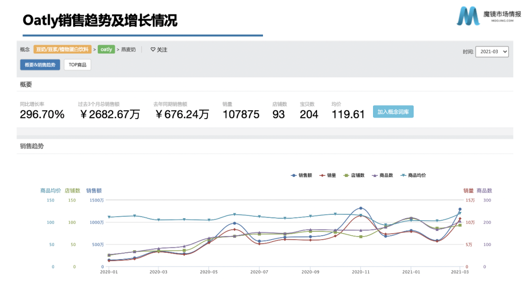The image size is (526, 296).
Task: Click the 2020-07 x-axis label
Action: click(259, 272)
